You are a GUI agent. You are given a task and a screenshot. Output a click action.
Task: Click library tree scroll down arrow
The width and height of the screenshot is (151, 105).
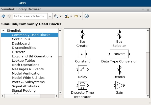click(60, 92)
